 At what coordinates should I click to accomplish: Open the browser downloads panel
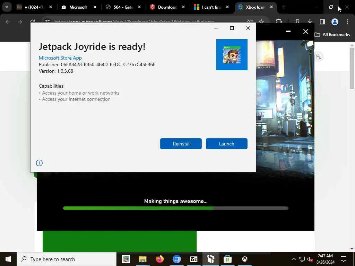point(310,21)
